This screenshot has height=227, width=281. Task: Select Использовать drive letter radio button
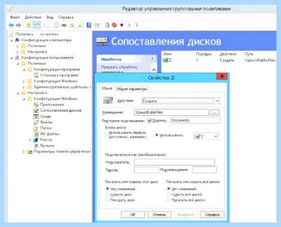(157, 135)
